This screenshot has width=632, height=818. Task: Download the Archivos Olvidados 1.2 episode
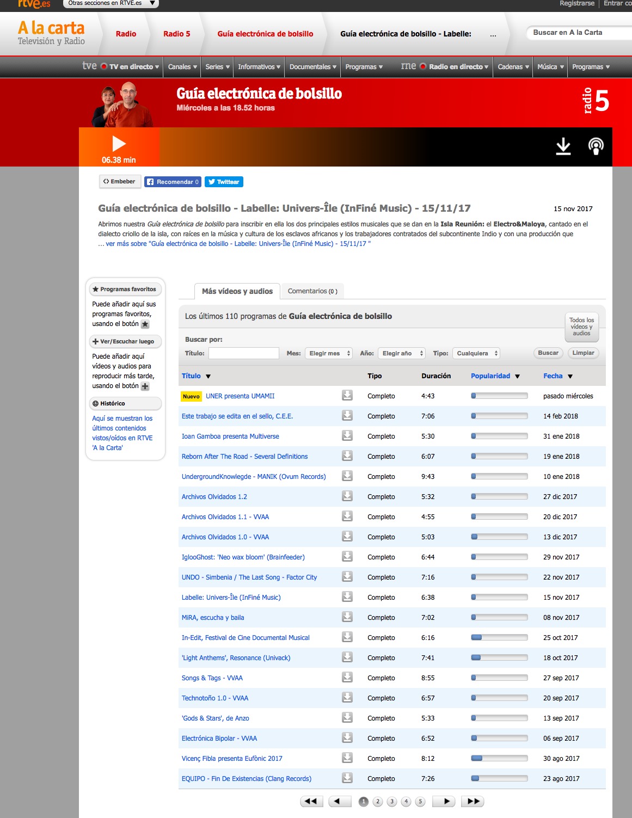pos(347,496)
